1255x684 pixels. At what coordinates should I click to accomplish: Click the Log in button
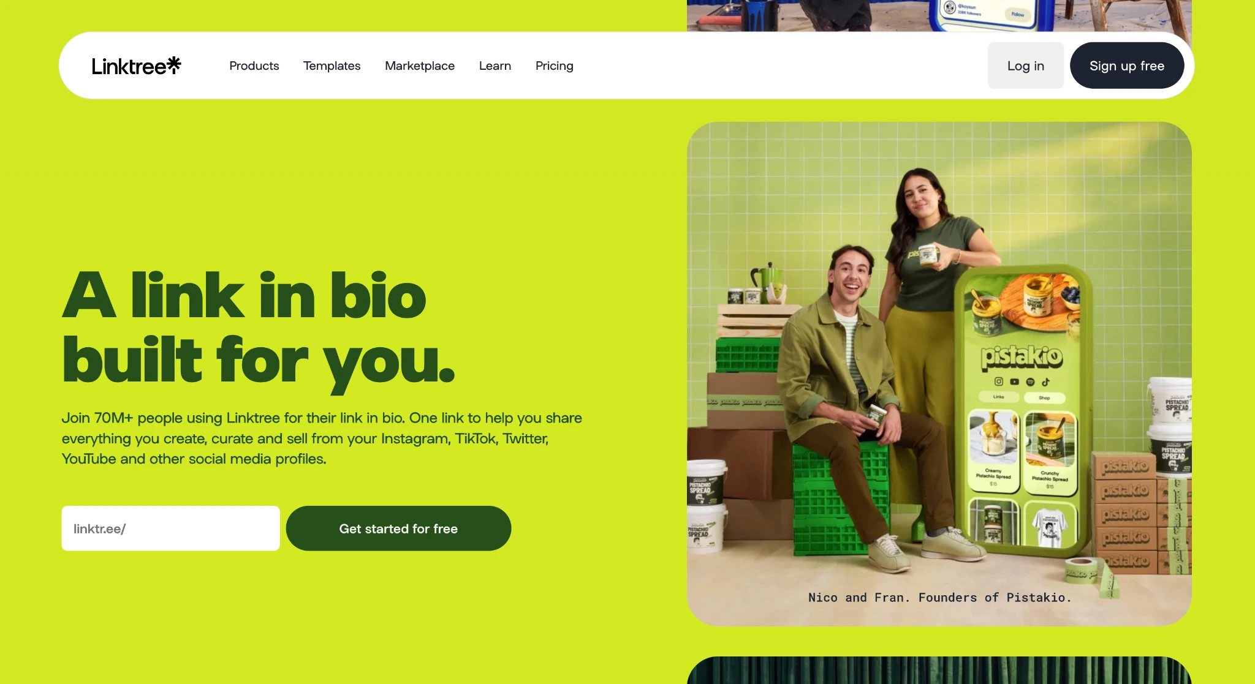tap(1026, 66)
